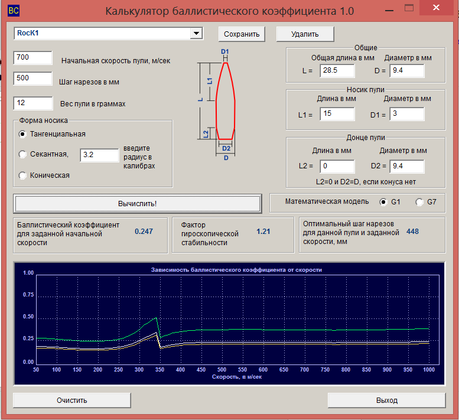
Task: Open the RocK1 bullet profile dropdown
Action: (197, 34)
